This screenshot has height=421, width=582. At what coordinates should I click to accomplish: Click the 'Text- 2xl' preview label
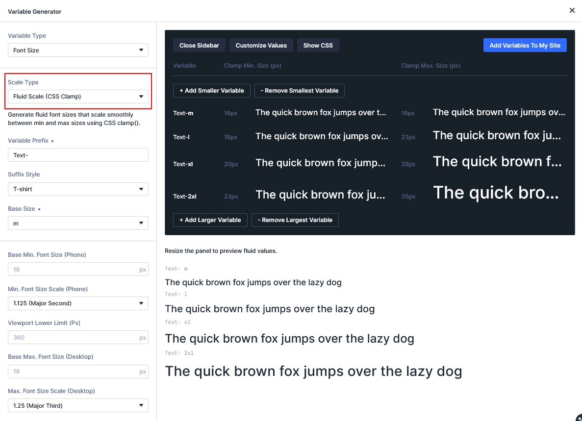tap(179, 353)
